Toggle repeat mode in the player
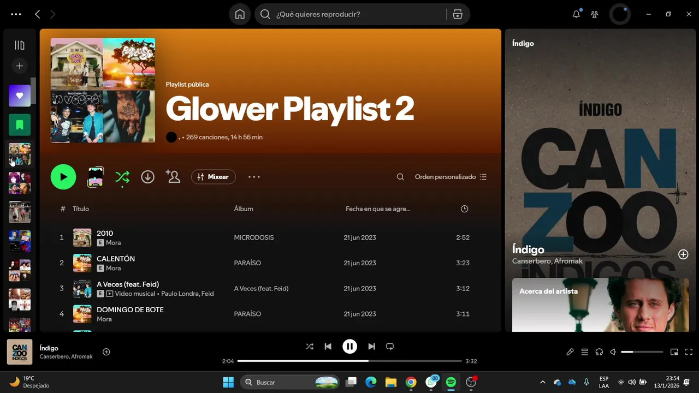The height and width of the screenshot is (393, 699). (x=390, y=347)
